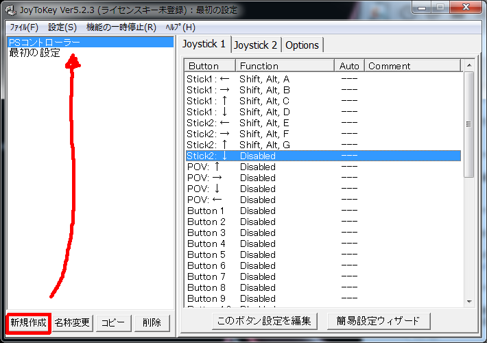Open the ヘルプ(H) menu
The height and width of the screenshot is (343, 487).
pyautogui.click(x=180, y=27)
